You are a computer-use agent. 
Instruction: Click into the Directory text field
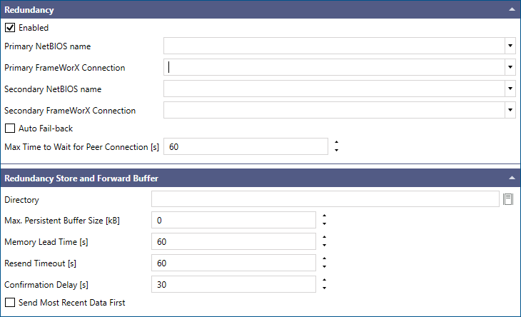click(x=325, y=199)
